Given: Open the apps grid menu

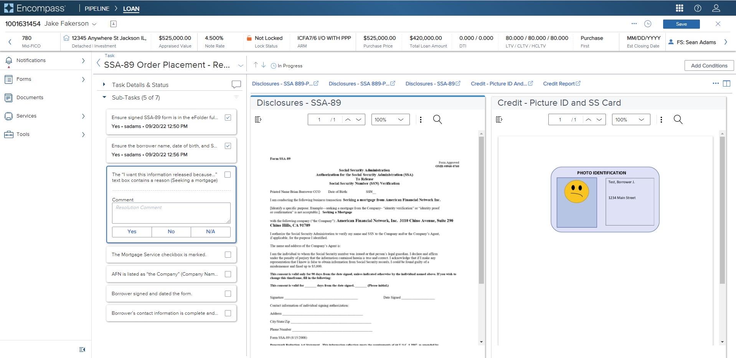Looking at the screenshot, I should [x=679, y=8].
